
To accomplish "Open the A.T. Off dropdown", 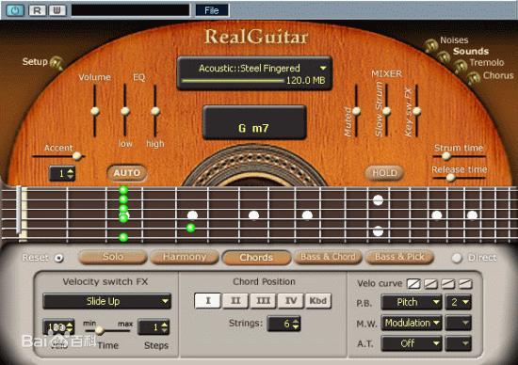I will coord(412,343).
